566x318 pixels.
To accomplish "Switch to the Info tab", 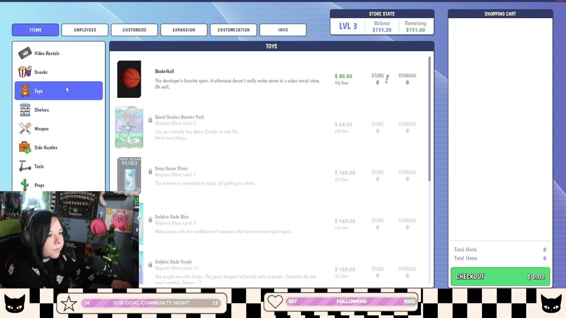I will tap(283, 30).
